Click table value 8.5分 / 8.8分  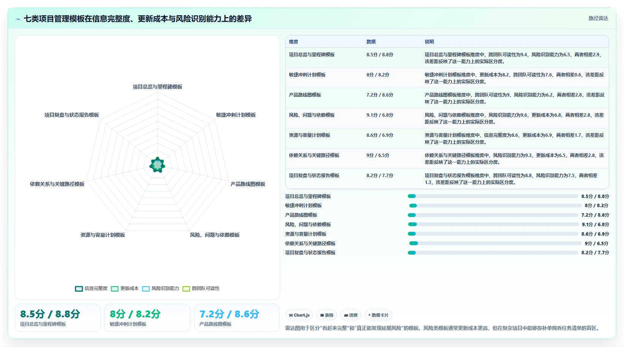click(x=380, y=55)
